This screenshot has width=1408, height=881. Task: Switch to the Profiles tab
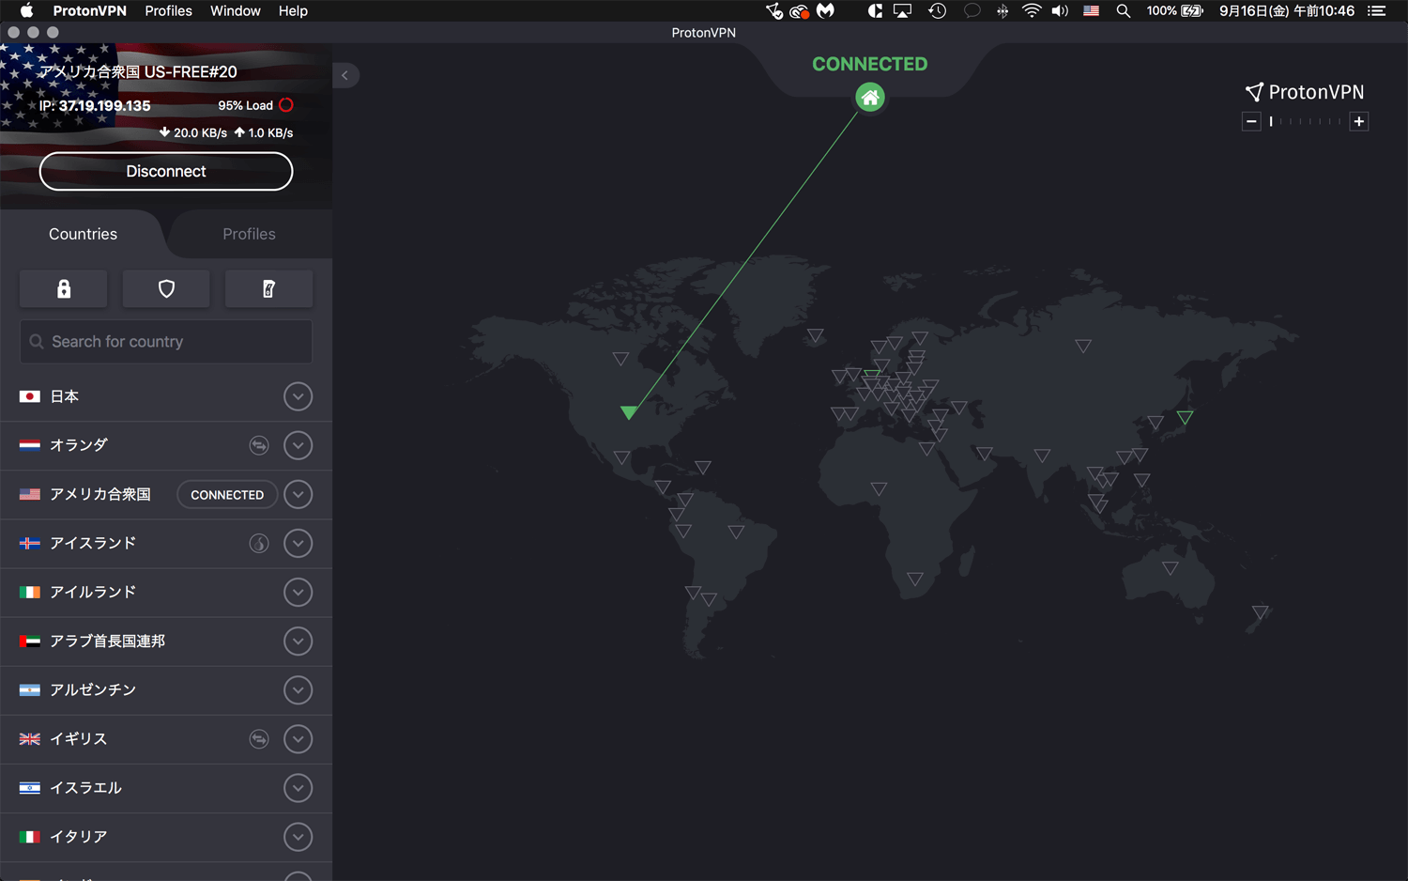[249, 234]
